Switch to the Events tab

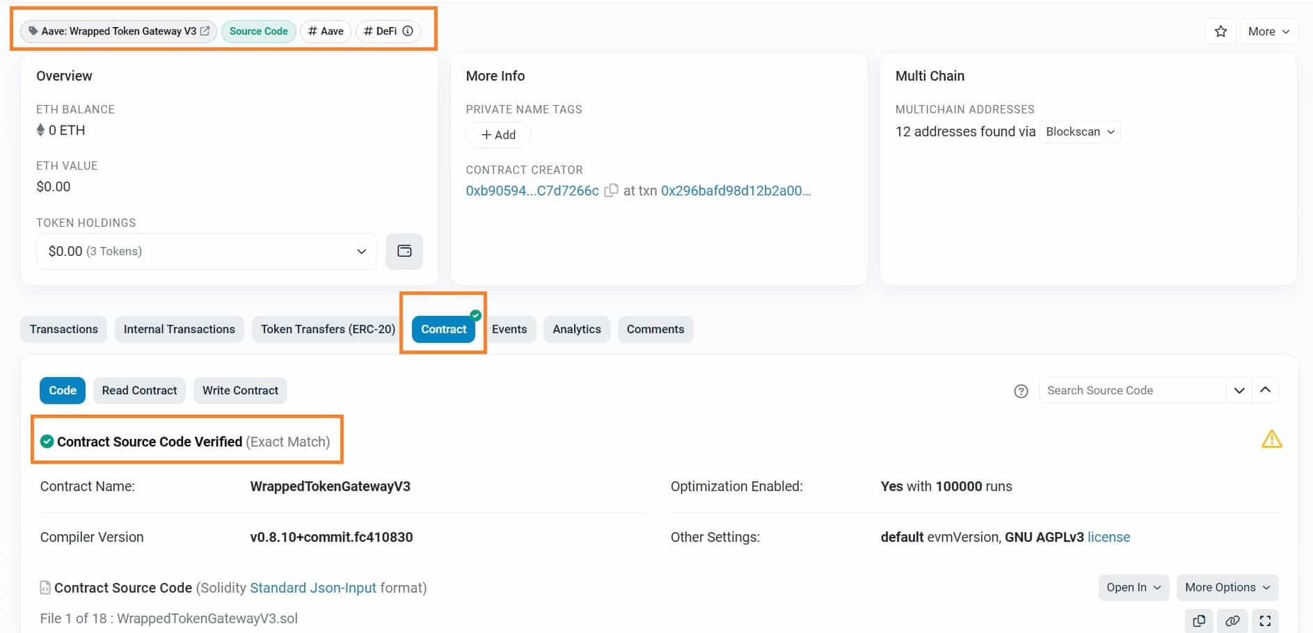pyautogui.click(x=509, y=329)
